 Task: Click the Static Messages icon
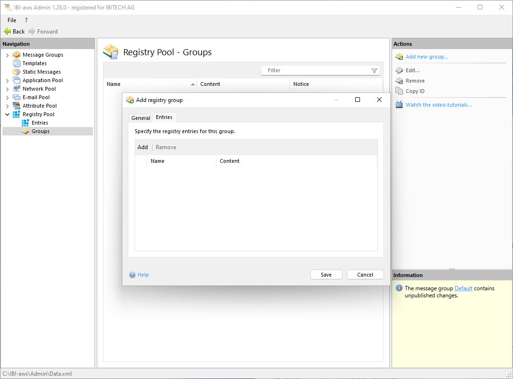(x=17, y=72)
